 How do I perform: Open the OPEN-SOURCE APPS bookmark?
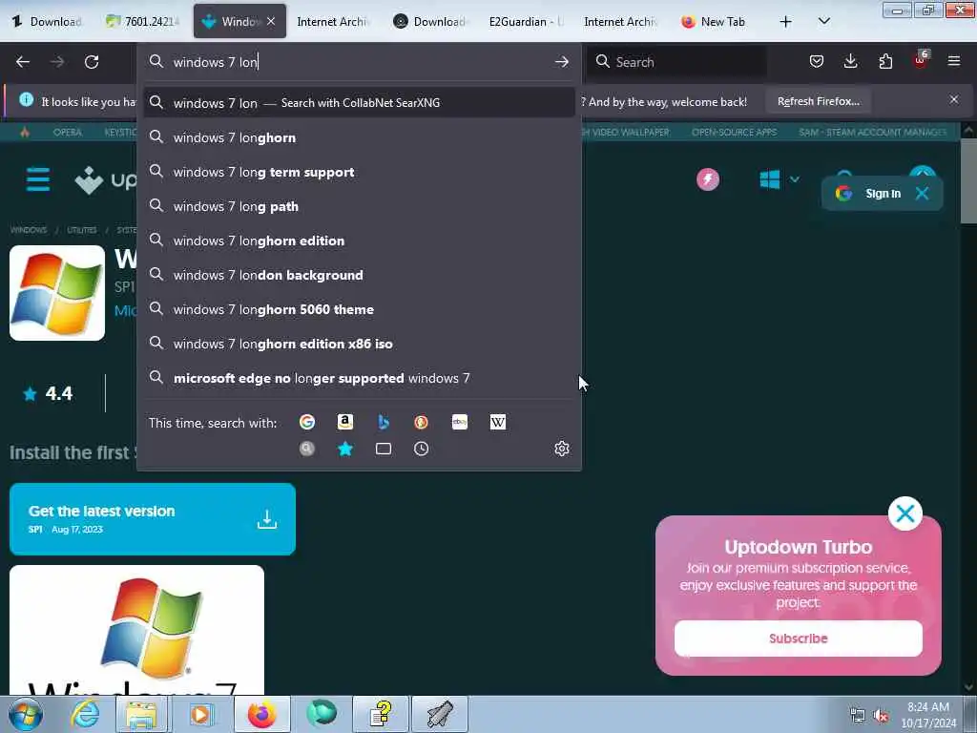pyautogui.click(x=734, y=132)
